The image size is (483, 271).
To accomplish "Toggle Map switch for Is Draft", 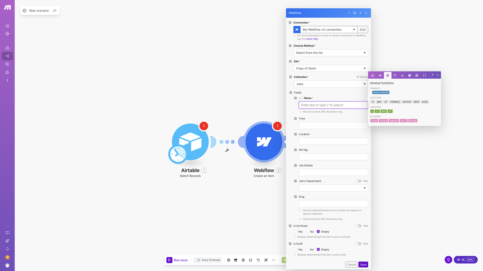I will click(358, 244).
